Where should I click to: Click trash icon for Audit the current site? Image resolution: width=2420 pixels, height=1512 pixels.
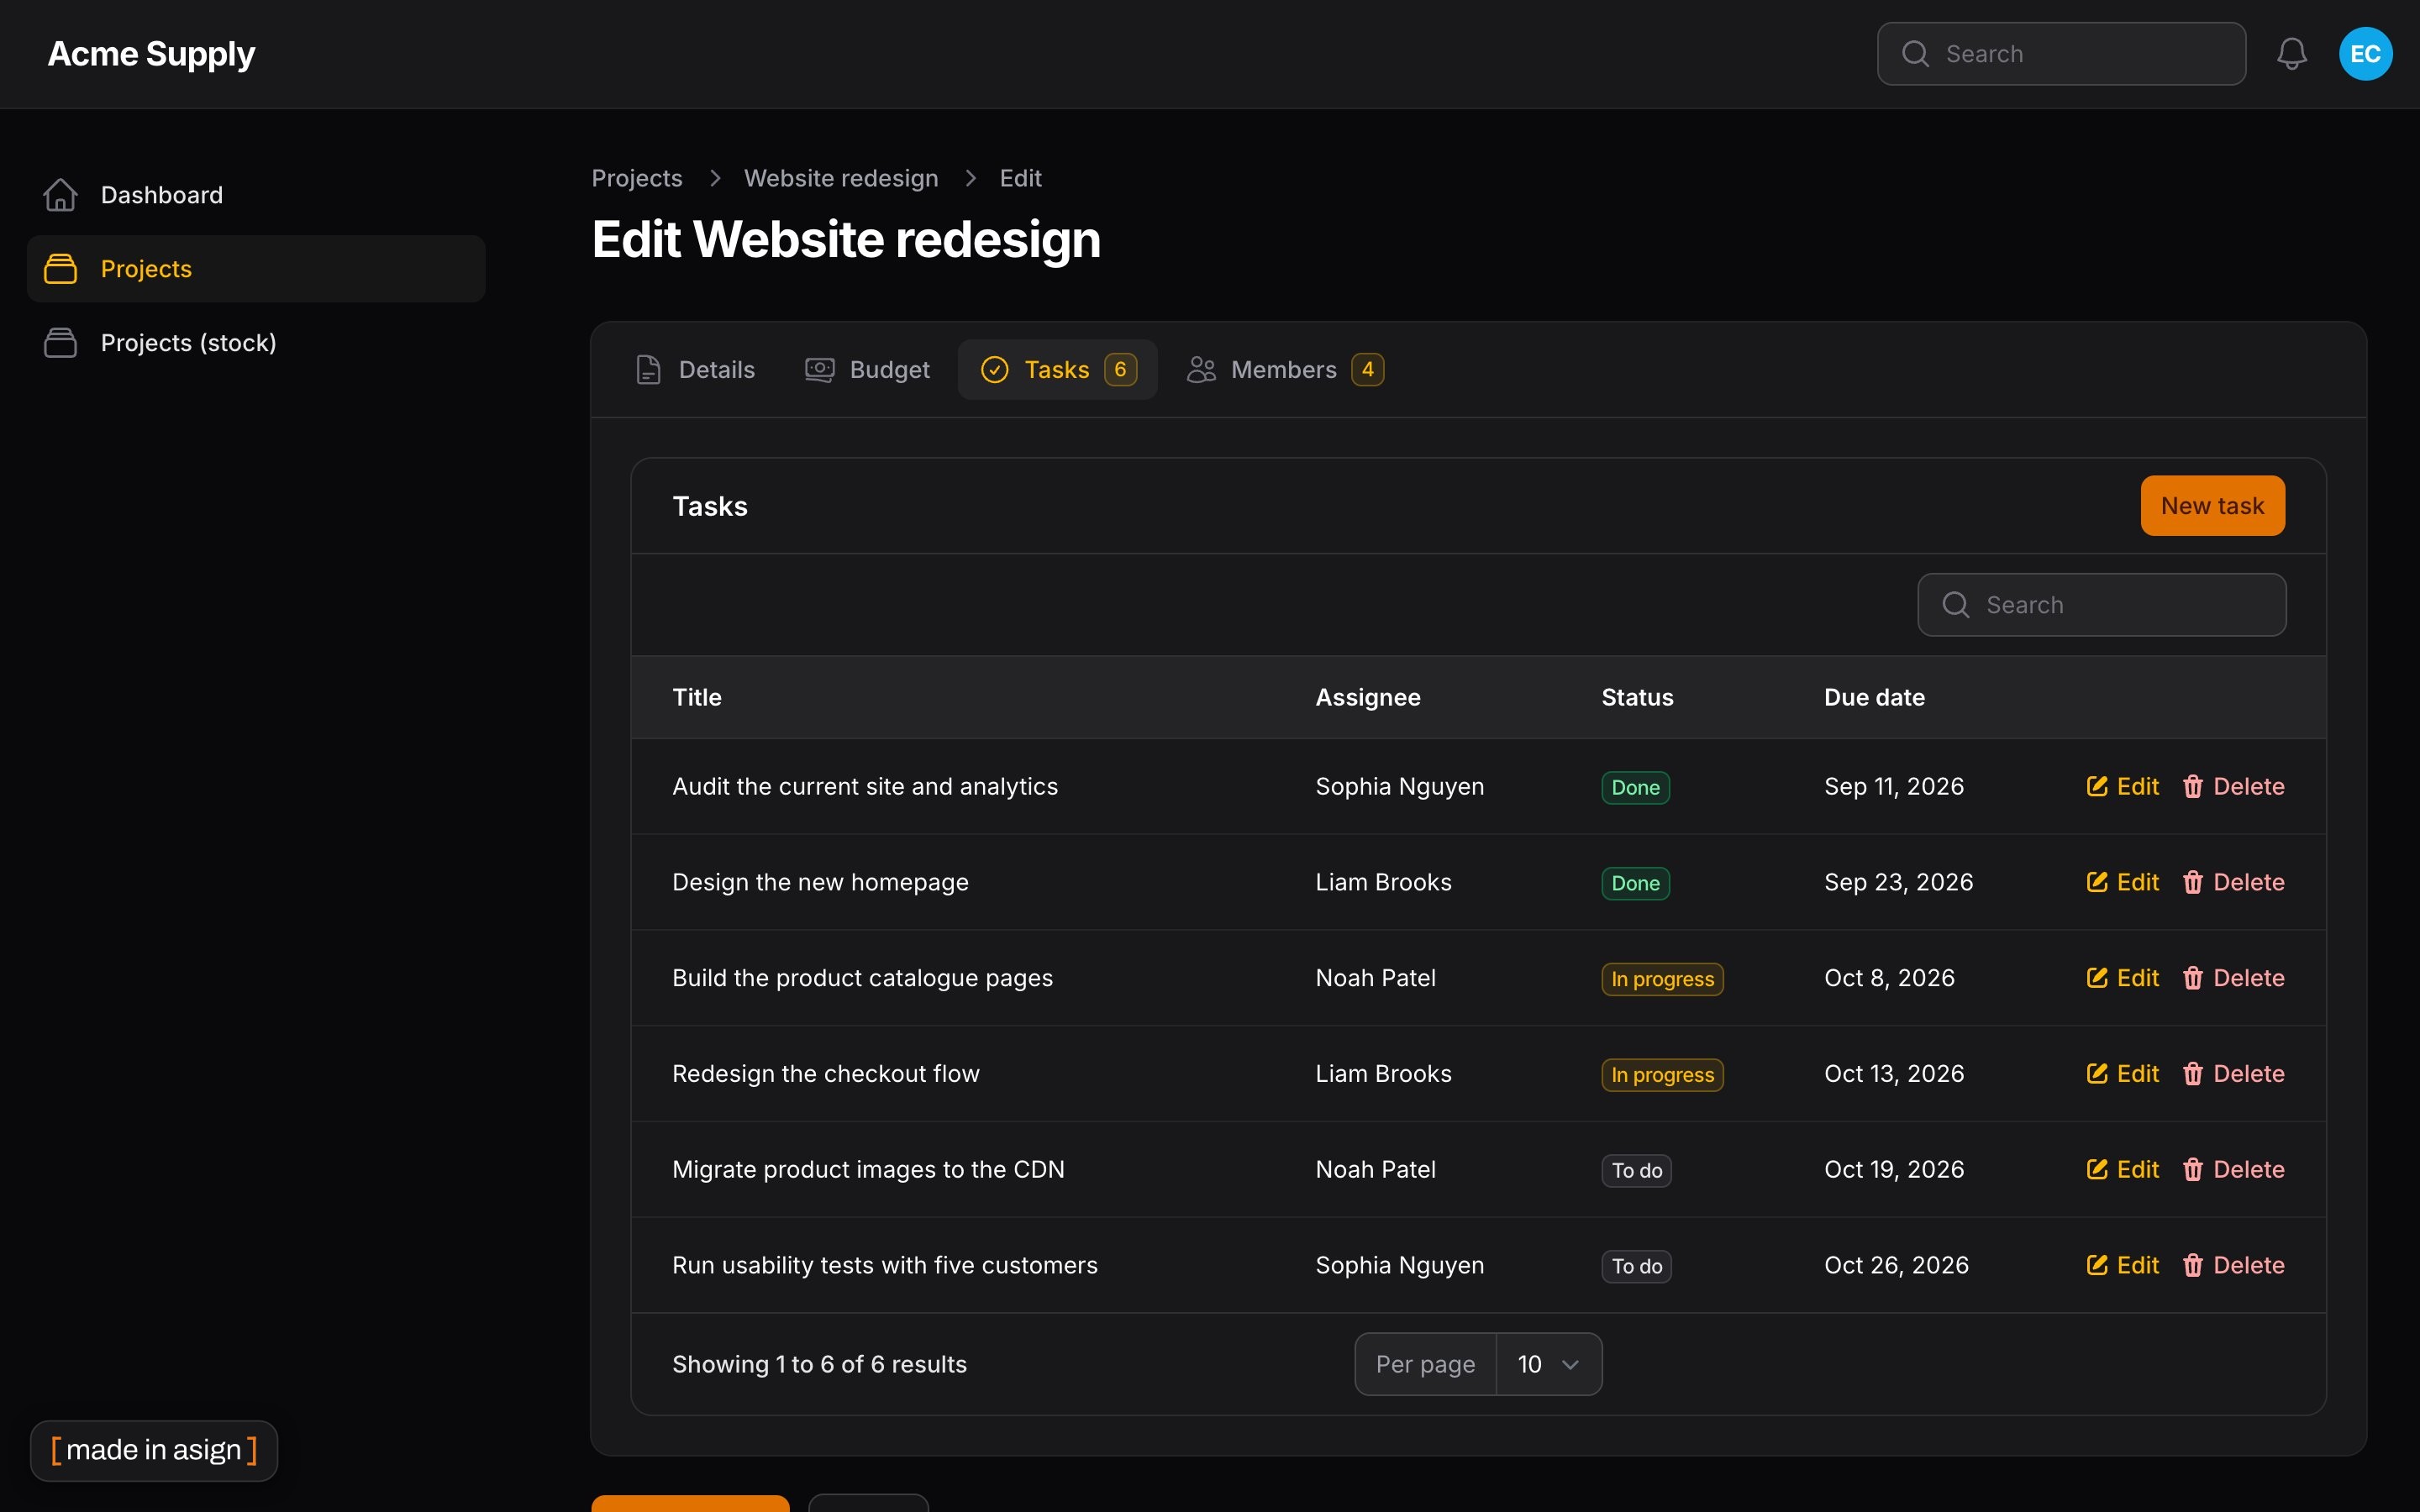[2192, 786]
